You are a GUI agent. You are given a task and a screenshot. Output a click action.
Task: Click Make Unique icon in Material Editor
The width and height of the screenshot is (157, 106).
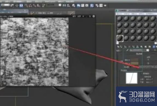pyautogui.click(x=137, y=47)
